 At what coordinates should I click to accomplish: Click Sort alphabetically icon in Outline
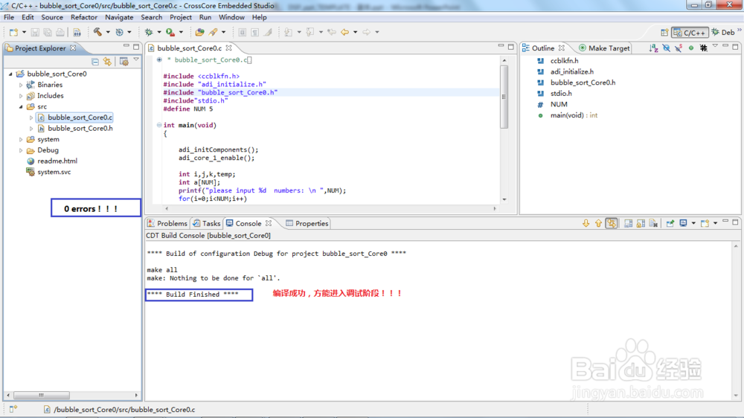(x=654, y=48)
